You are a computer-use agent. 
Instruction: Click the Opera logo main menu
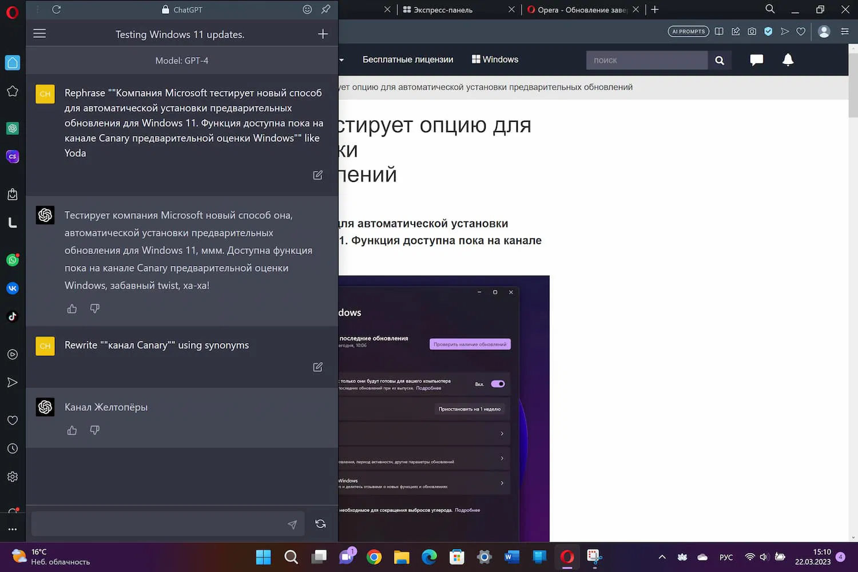(12, 13)
